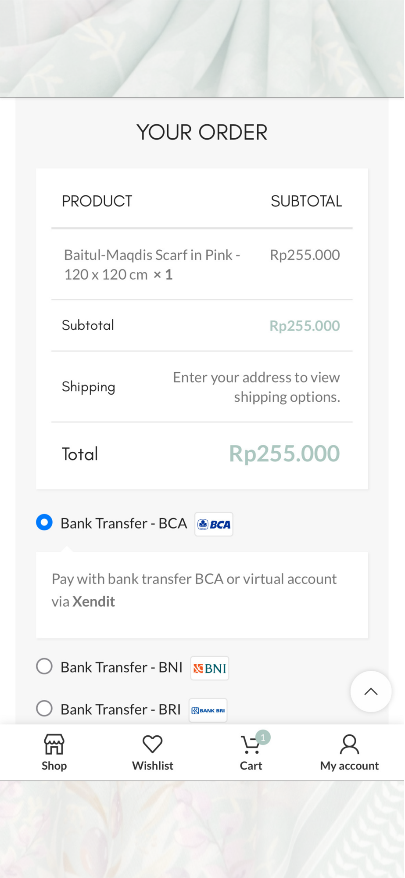Open the My account profile icon
The height and width of the screenshot is (878, 405).
click(349, 744)
